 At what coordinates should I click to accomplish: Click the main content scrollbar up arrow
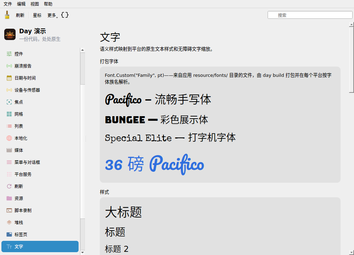pyautogui.click(x=351, y=24)
